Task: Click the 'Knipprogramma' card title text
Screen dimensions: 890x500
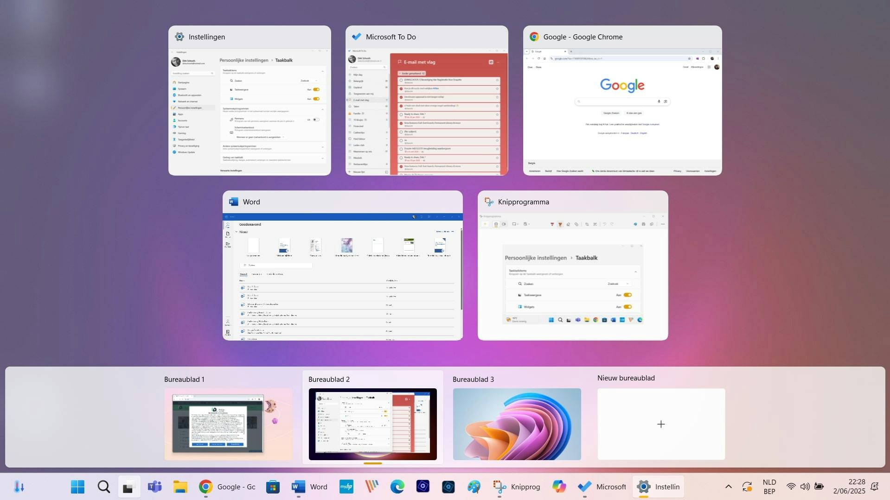Action: (x=524, y=202)
